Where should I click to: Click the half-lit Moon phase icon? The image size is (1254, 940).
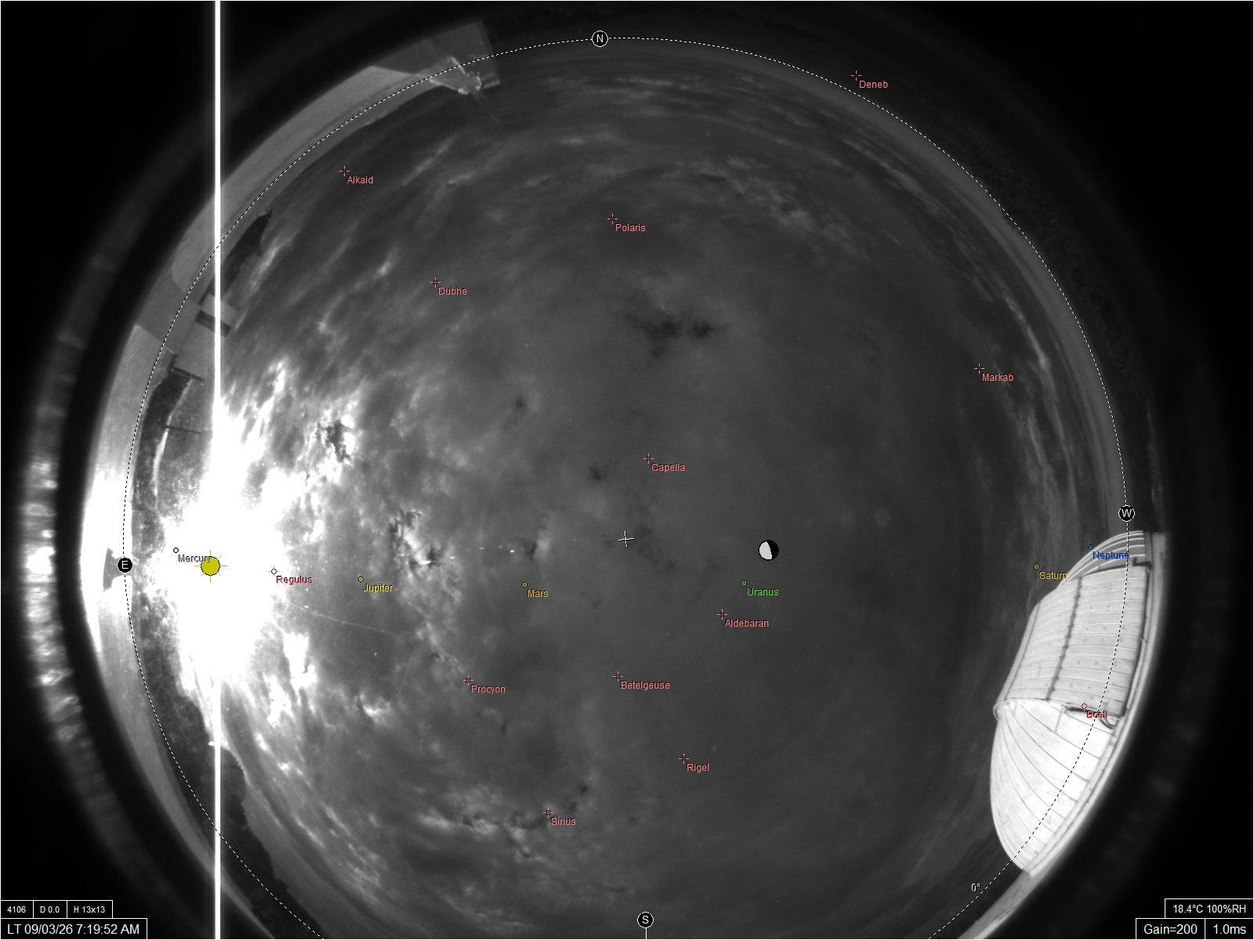pyautogui.click(x=769, y=550)
